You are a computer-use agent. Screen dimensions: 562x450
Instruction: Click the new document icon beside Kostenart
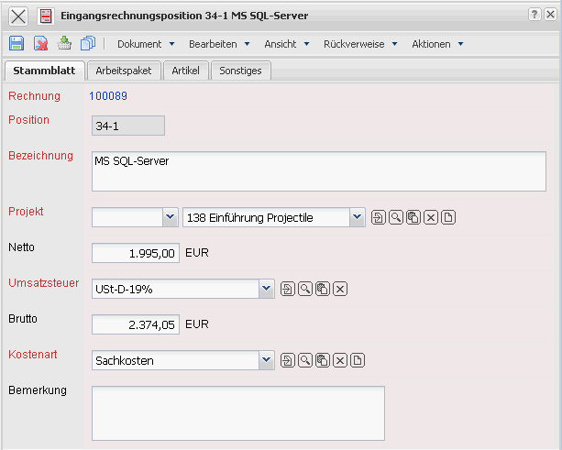coord(358,360)
